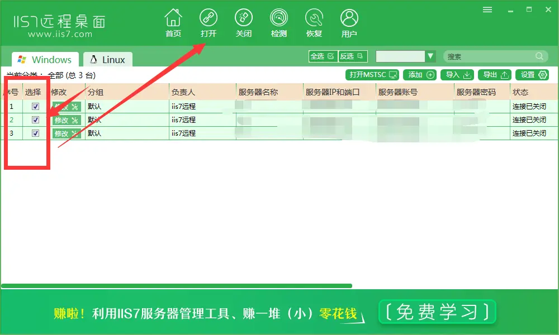Click 连接已关闭 status in row 3
559x335 pixels.
click(529, 133)
